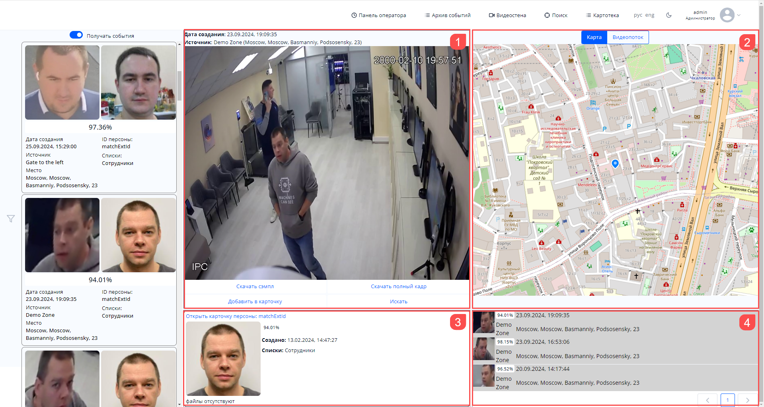Open the Search menu item
Screen dimensions: 764x407
556,15
